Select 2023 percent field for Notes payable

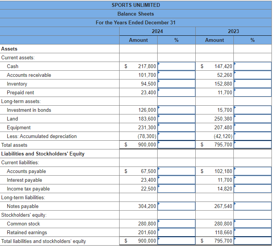coord(252,206)
